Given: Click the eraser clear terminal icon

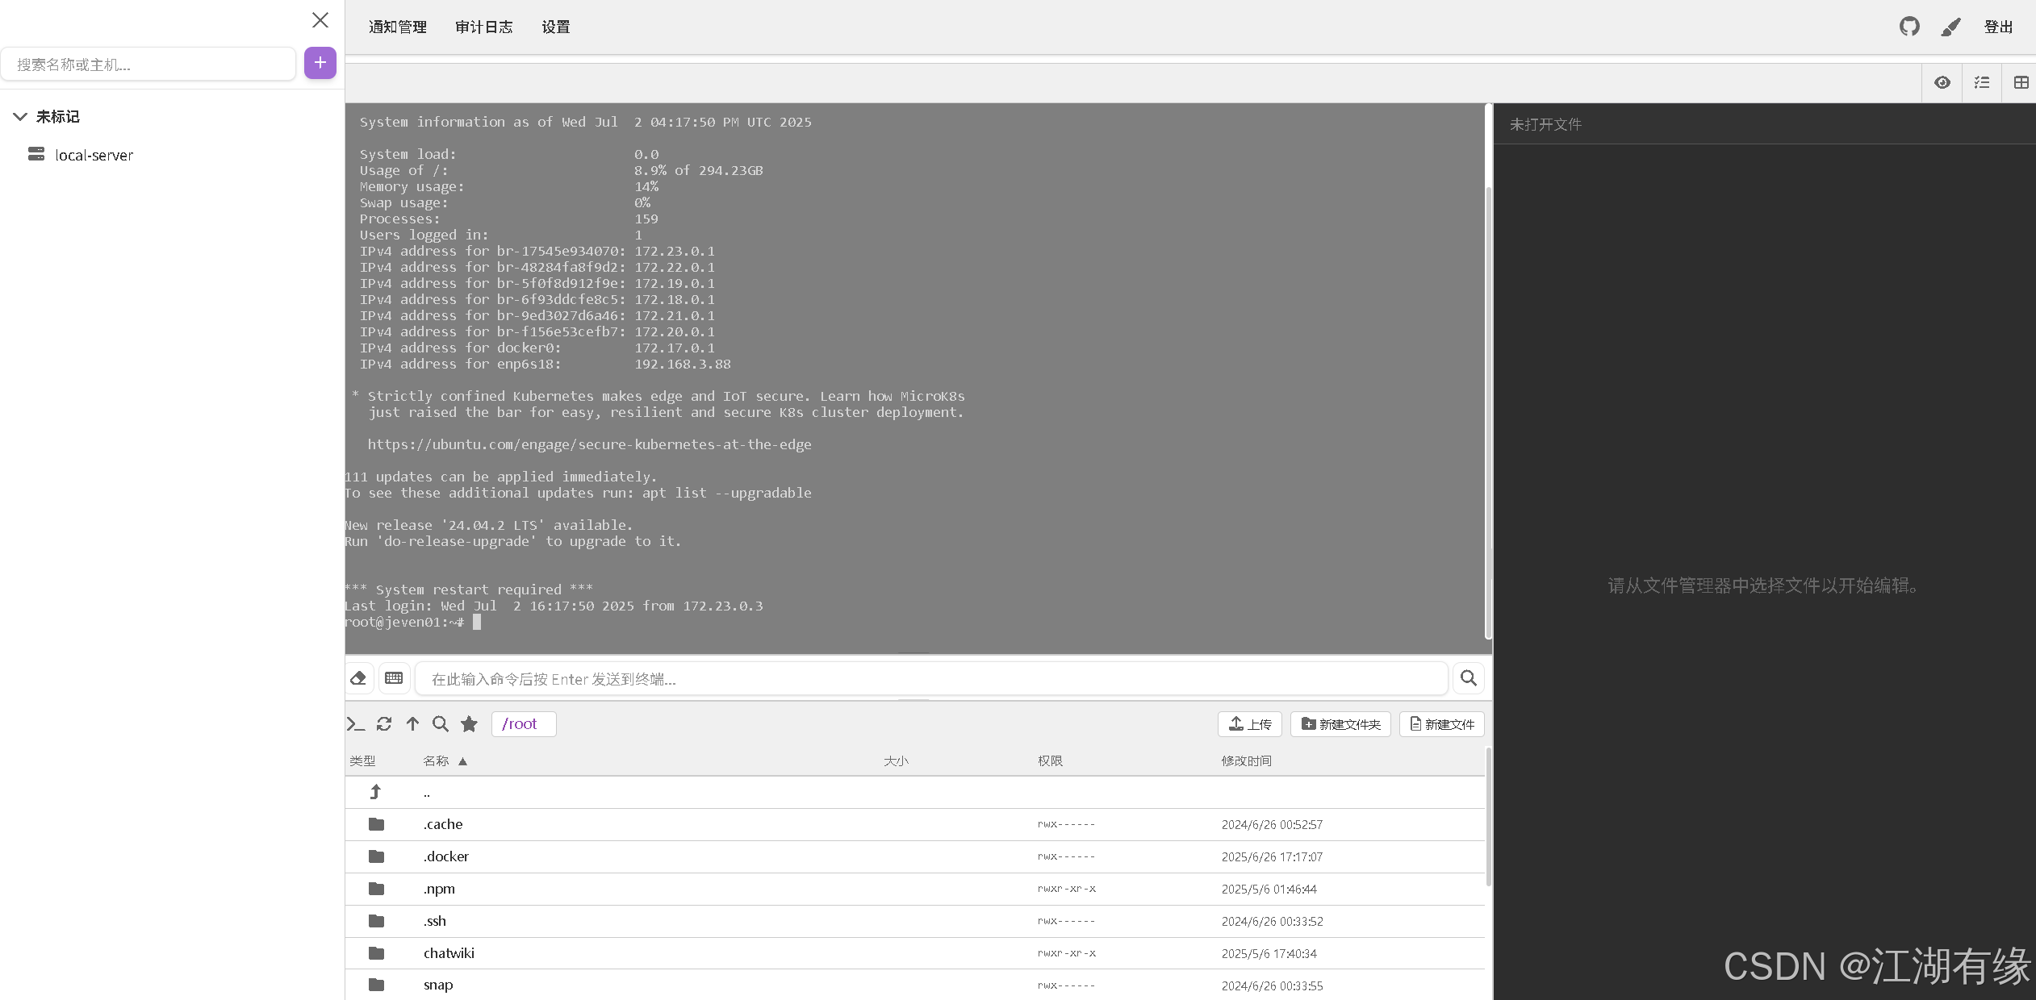Looking at the screenshot, I should point(358,678).
